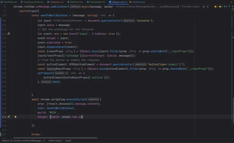
Task: Click the gutter icon on line 131
Action: click(9, 117)
